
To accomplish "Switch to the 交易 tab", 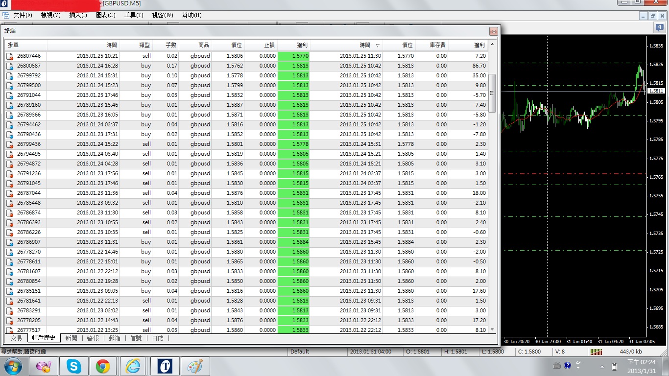I will (16, 338).
